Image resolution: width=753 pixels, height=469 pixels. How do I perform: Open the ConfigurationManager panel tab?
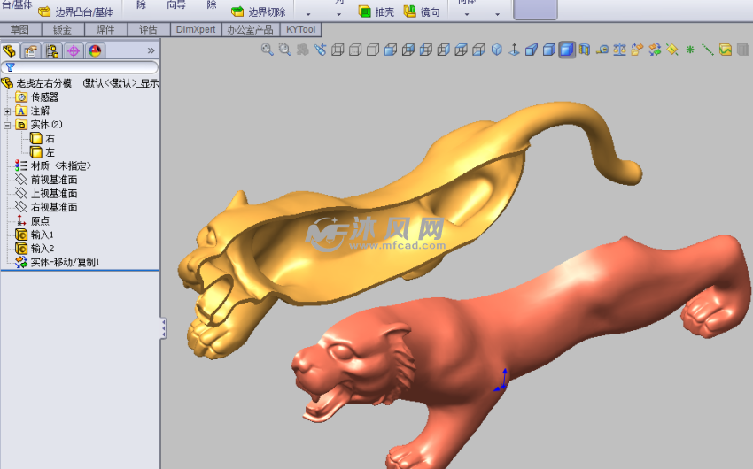tap(52, 51)
